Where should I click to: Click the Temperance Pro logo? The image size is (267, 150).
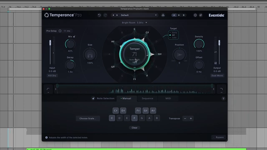point(63,15)
